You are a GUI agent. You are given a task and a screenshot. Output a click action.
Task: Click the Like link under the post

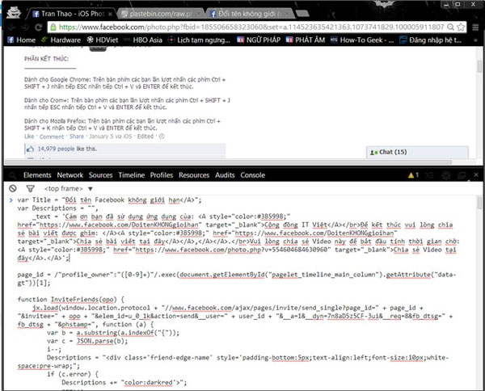click(x=29, y=137)
